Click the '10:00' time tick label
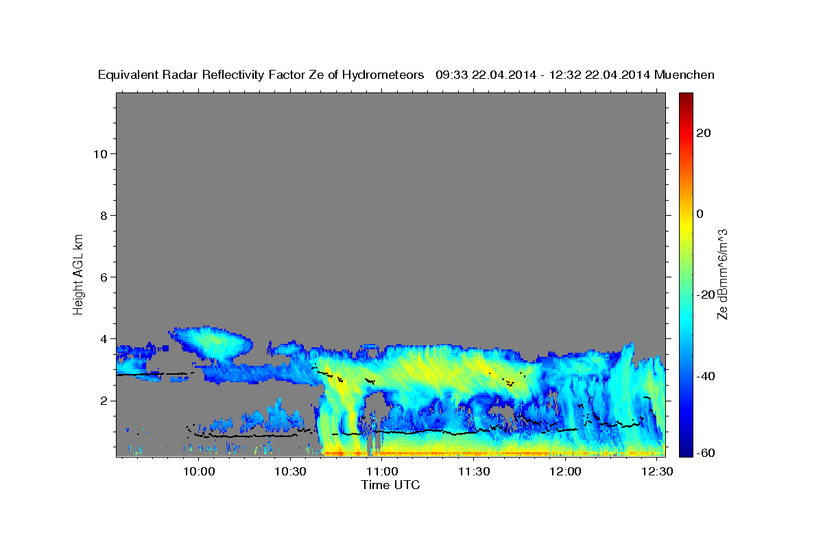 click(x=199, y=471)
